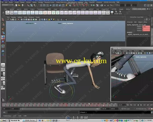Open Shading menu in main viewport
Screen dimensions: 153x122
13,17
